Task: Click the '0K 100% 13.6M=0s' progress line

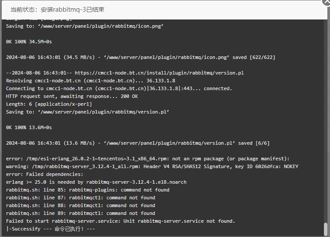Action: [29, 127]
